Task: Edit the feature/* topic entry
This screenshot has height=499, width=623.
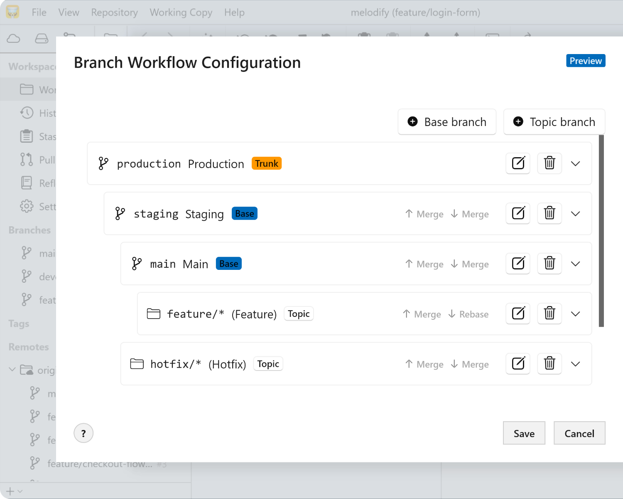Action: click(x=518, y=314)
